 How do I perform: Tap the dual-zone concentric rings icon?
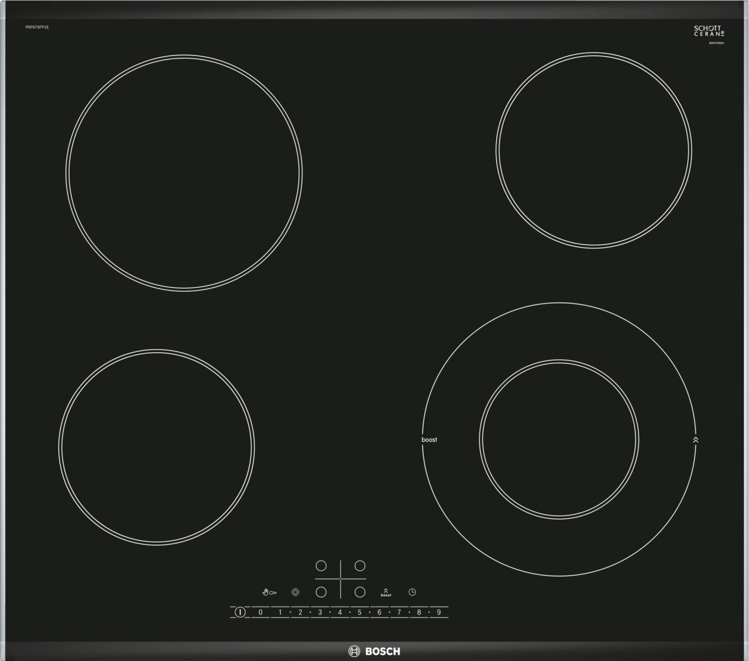point(296,593)
